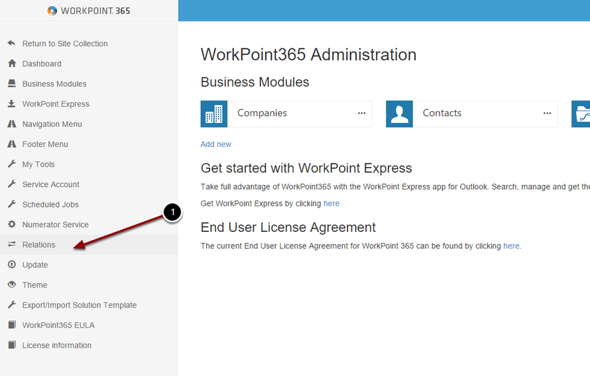Click the WorkPoint365 Administration heading
The width and height of the screenshot is (590, 376).
[x=308, y=55]
